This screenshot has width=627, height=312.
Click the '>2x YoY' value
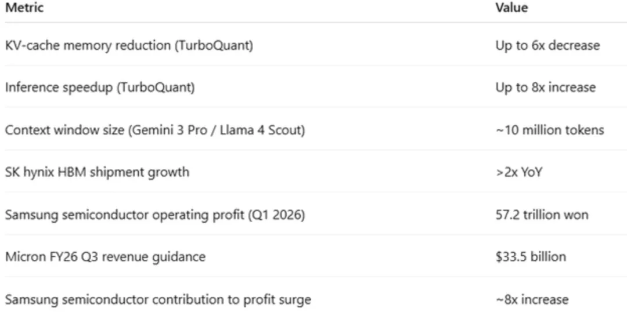tap(518, 172)
